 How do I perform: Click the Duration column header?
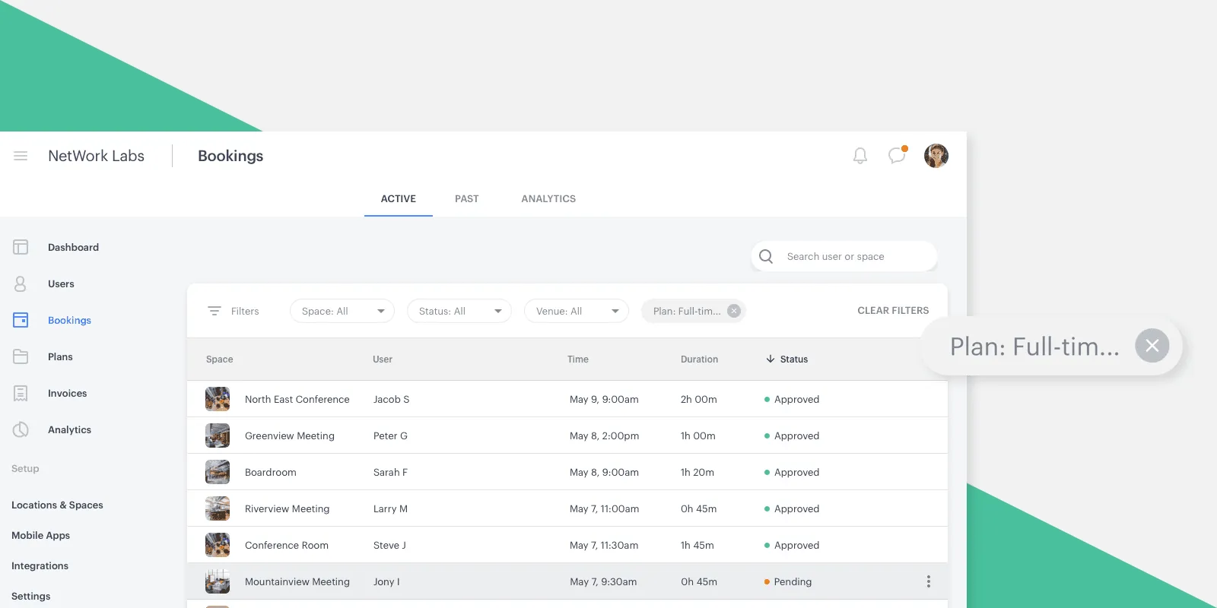(699, 359)
